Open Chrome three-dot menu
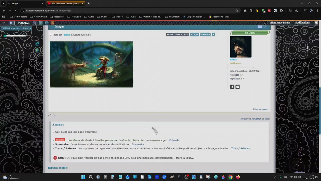 (317, 11)
